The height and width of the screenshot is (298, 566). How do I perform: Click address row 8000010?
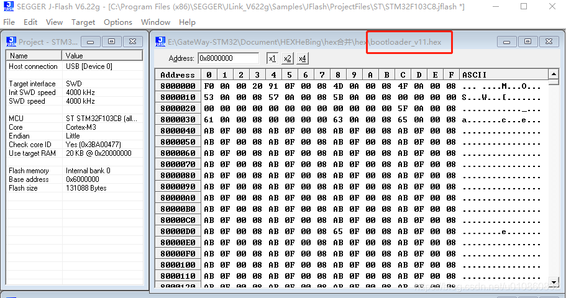pos(178,97)
